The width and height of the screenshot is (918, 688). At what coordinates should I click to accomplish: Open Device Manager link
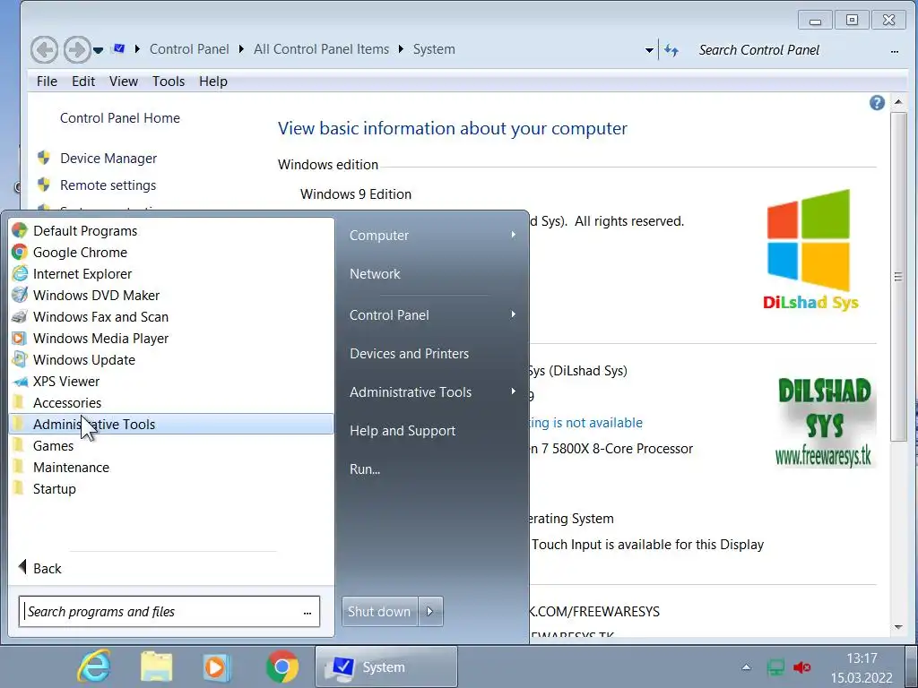[x=108, y=159]
